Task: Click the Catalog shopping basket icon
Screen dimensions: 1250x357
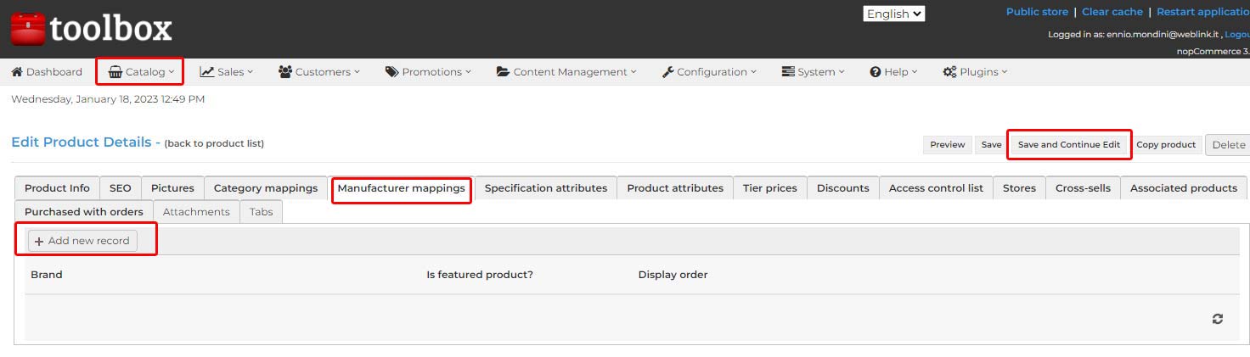Action: [115, 72]
